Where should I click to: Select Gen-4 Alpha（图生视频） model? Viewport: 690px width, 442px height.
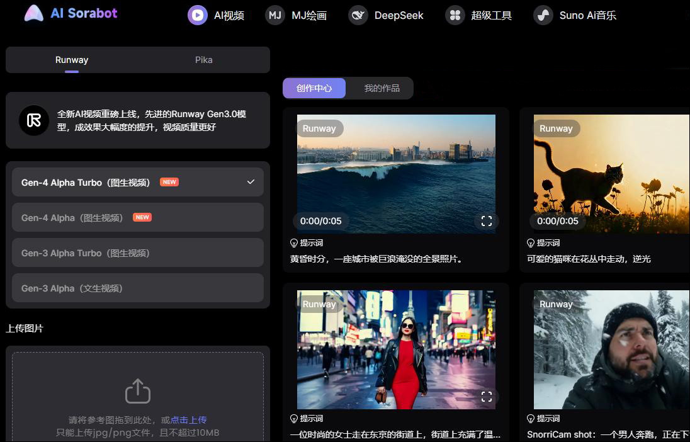[138, 217]
